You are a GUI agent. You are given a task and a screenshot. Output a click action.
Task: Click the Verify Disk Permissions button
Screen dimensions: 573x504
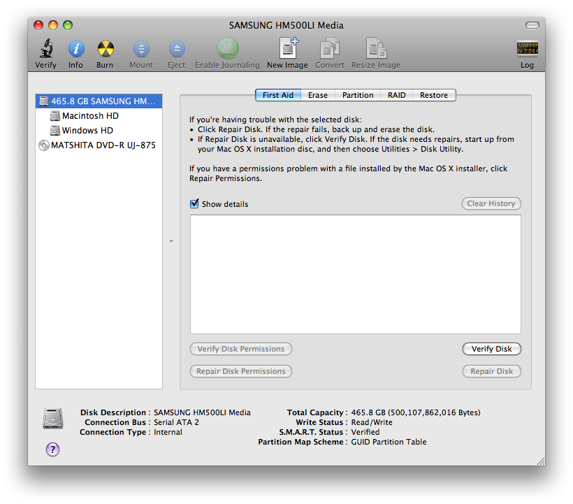pyautogui.click(x=241, y=349)
